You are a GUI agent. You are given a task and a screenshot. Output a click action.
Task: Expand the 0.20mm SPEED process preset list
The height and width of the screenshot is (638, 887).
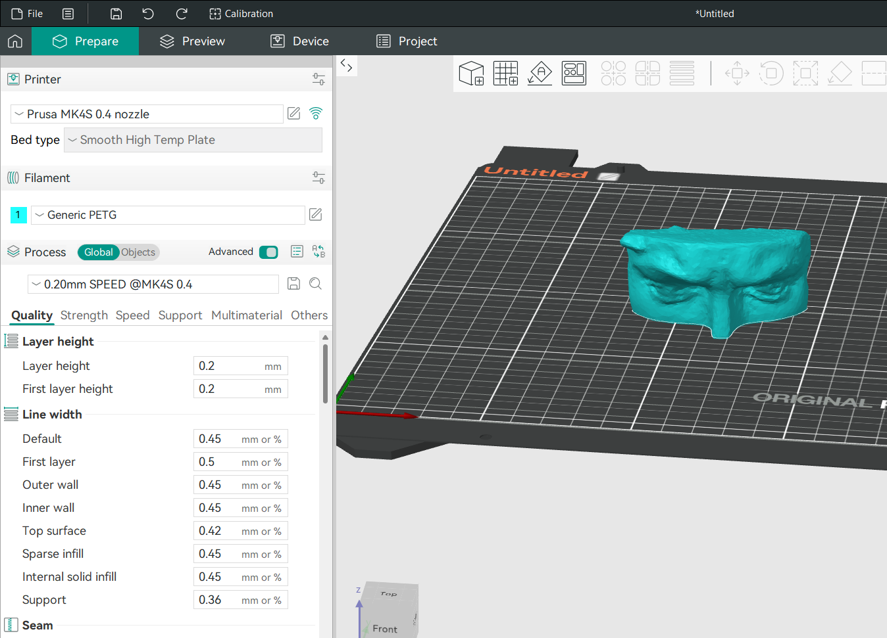point(153,285)
